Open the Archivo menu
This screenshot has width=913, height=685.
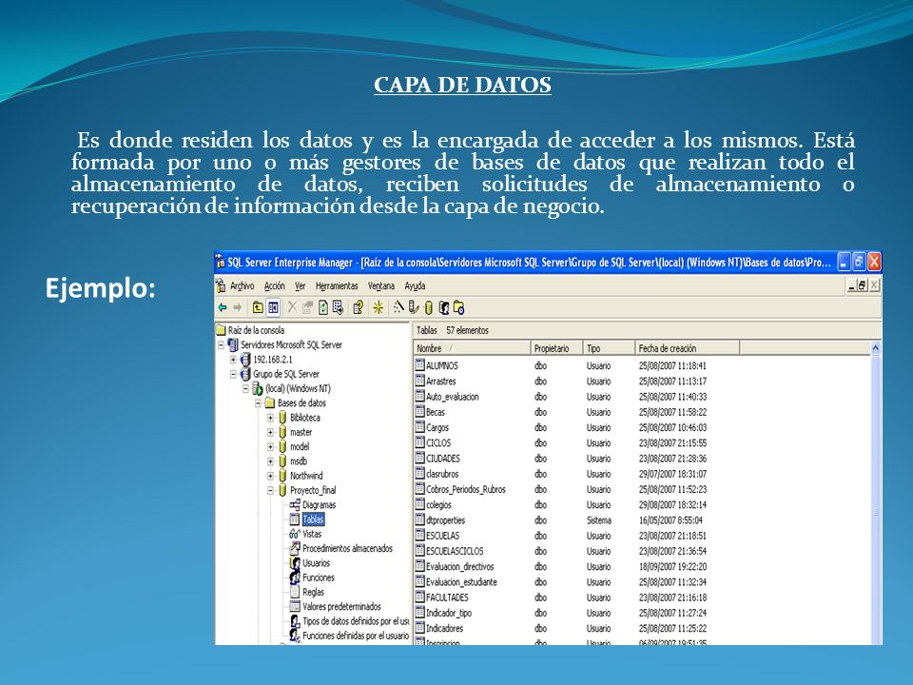click(x=243, y=286)
